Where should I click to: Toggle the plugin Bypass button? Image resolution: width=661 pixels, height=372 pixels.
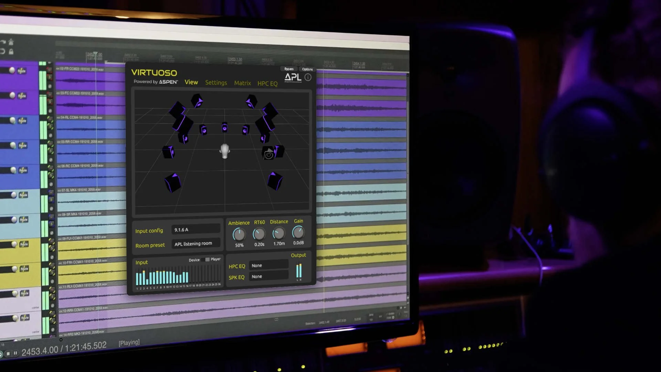(289, 69)
